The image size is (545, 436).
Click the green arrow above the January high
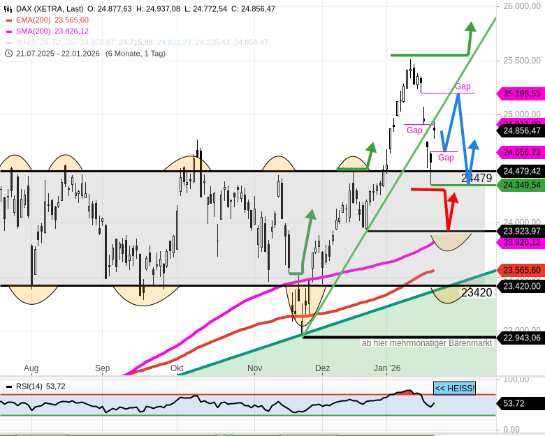[x=470, y=29]
